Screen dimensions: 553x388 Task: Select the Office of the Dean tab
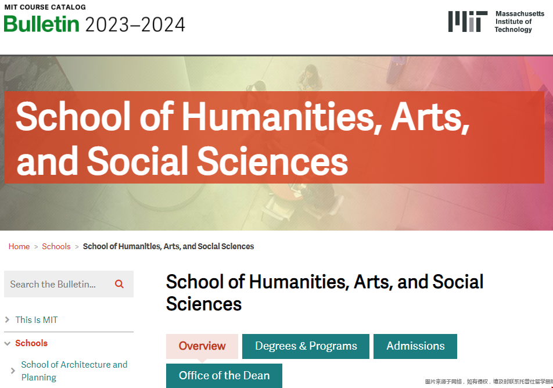coord(224,375)
